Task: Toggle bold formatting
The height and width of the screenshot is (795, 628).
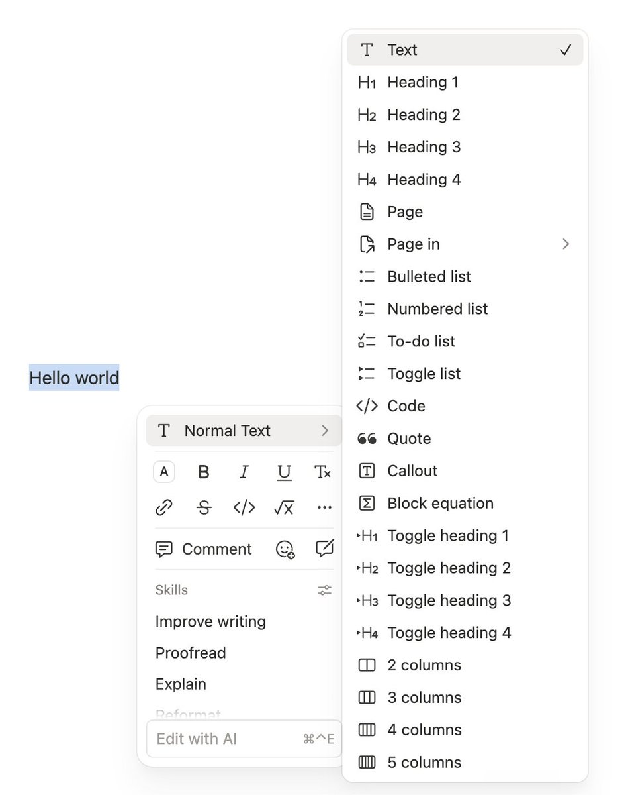Action: point(204,472)
